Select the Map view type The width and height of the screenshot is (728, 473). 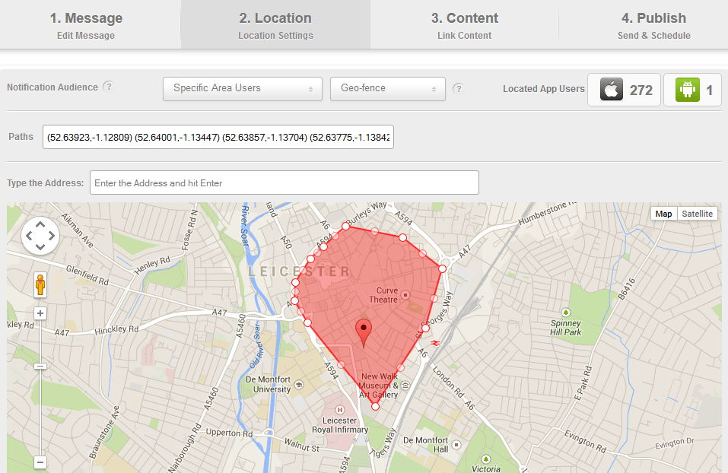tap(663, 214)
